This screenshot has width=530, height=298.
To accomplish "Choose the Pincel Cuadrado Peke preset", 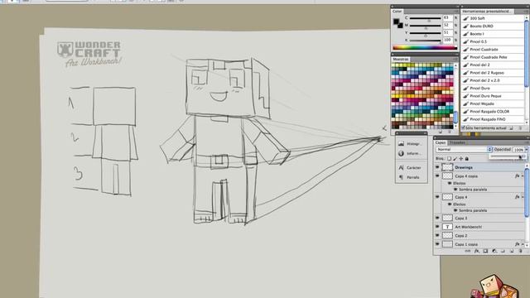I will pyautogui.click(x=493, y=57).
